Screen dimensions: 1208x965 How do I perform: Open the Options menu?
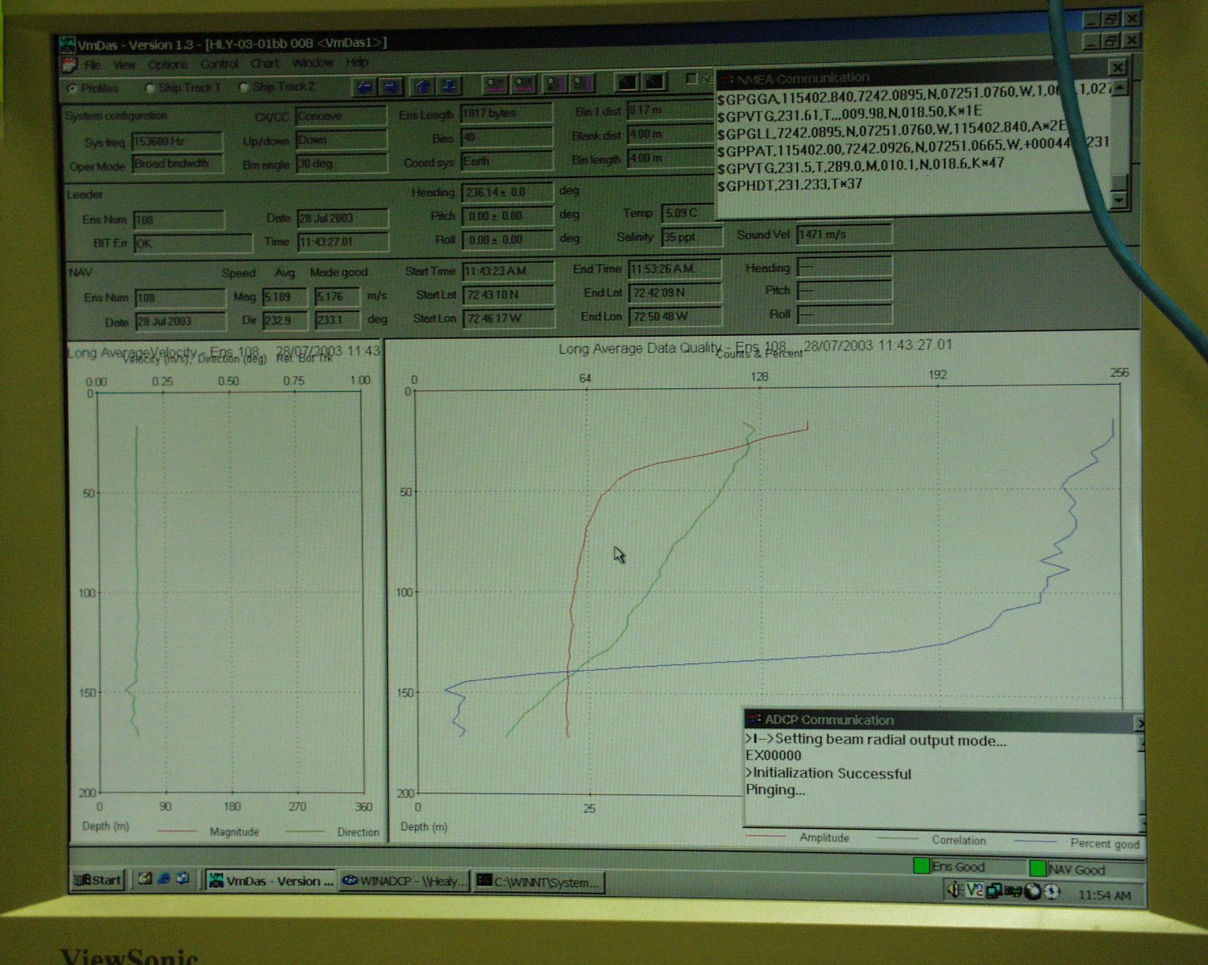click(167, 65)
